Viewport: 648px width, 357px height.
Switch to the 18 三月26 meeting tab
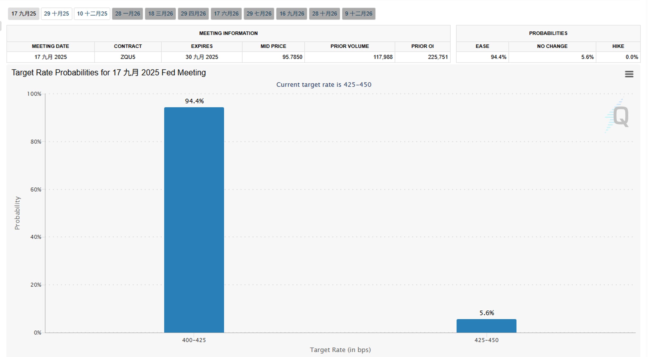point(160,13)
